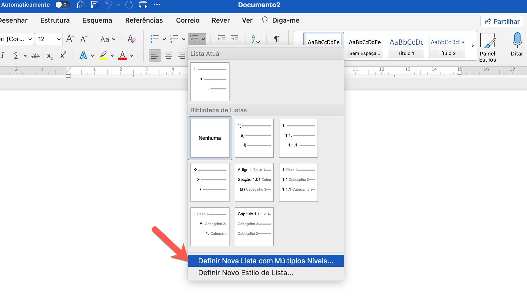Select Definir Novo Estilo de Lista
527x296 pixels.
coord(245,273)
